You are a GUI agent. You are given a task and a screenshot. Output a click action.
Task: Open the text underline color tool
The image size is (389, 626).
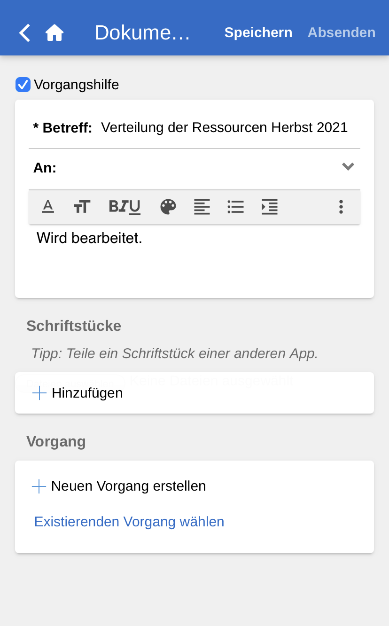pyautogui.click(x=48, y=207)
